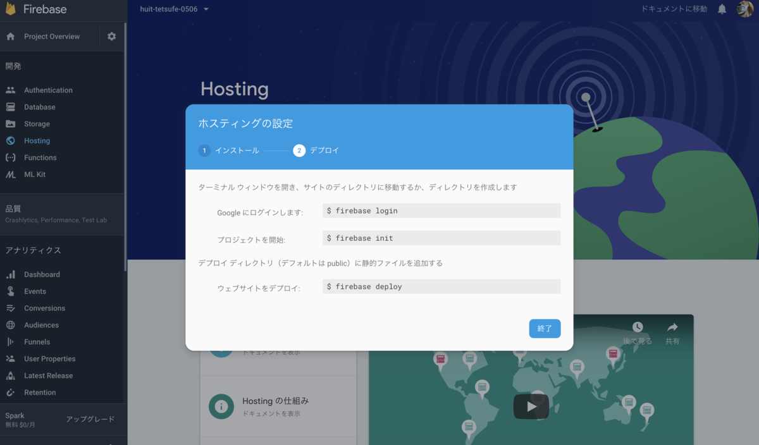Open project settings gear icon

pos(111,37)
